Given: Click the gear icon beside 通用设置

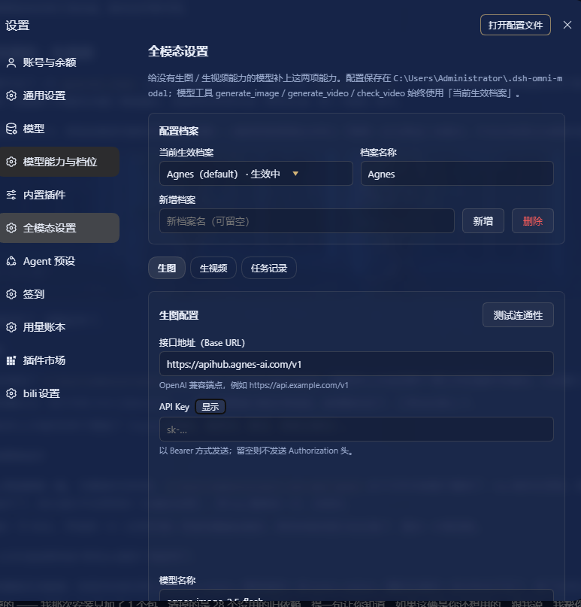Looking at the screenshot, I should 11,96.
